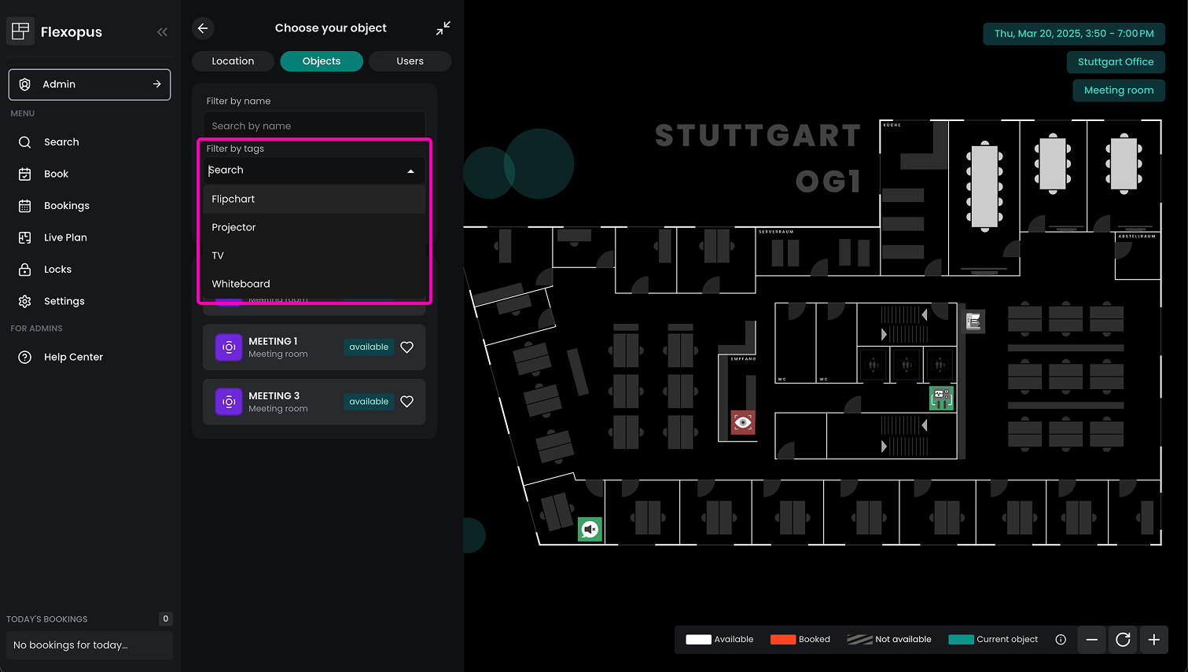Click the red eye marker on map
1188x672 pixels.
[x=742, y=423]
